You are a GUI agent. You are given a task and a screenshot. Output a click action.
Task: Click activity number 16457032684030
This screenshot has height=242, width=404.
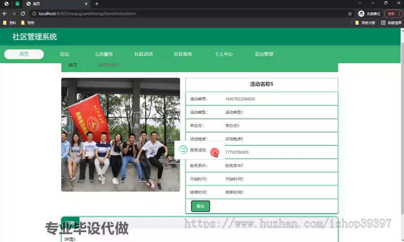pos(240,99)
